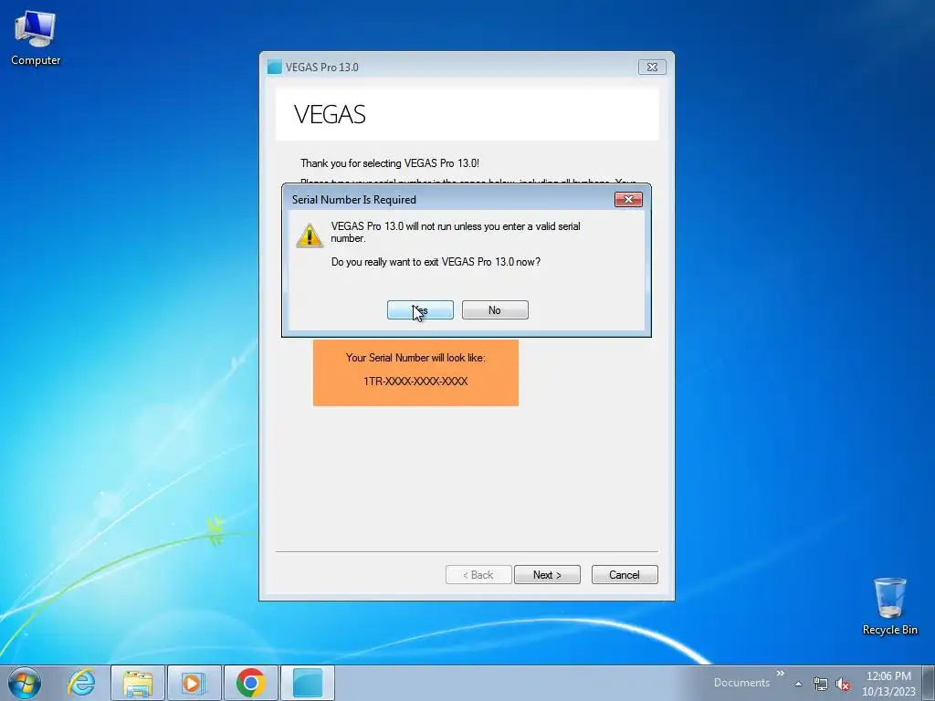Image resolution: width=935 pixels, height=701 pixels.
Task: Click the large VEGAS heading logo
Action: pyautogui.click(x=330, y=114)
